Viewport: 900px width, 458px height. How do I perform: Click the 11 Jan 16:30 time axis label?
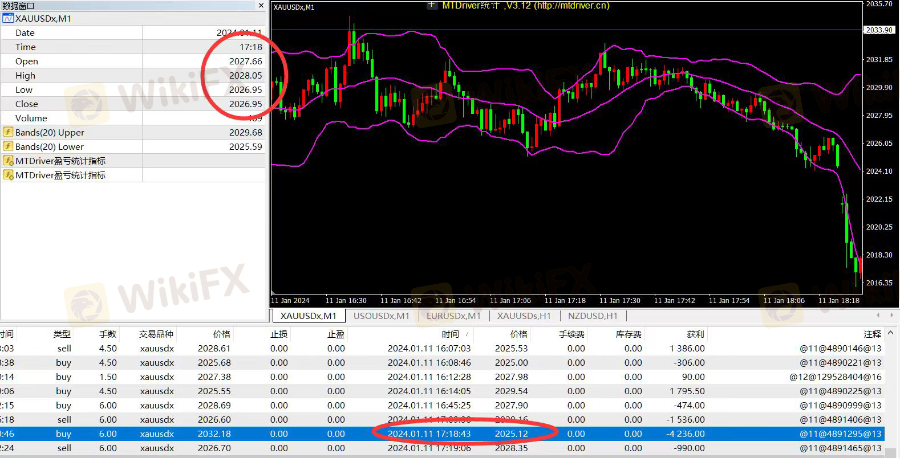point(346,300)
